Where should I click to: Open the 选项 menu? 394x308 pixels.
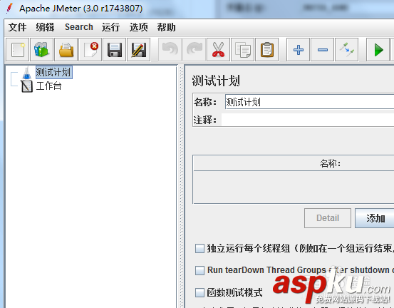138,27
